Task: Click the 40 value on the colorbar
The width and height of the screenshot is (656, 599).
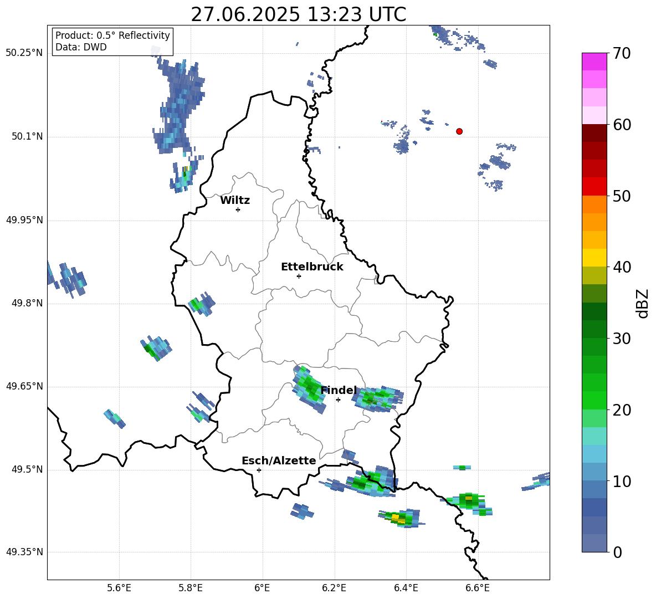Action: 621,267
